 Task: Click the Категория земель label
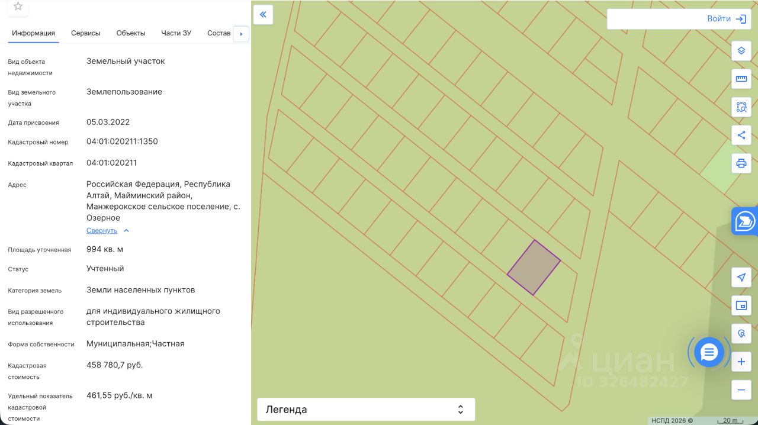34,291
